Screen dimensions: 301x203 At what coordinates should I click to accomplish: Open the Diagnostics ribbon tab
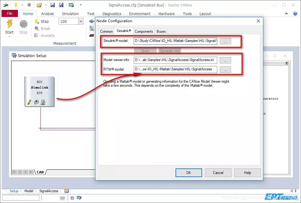(112, 14)
